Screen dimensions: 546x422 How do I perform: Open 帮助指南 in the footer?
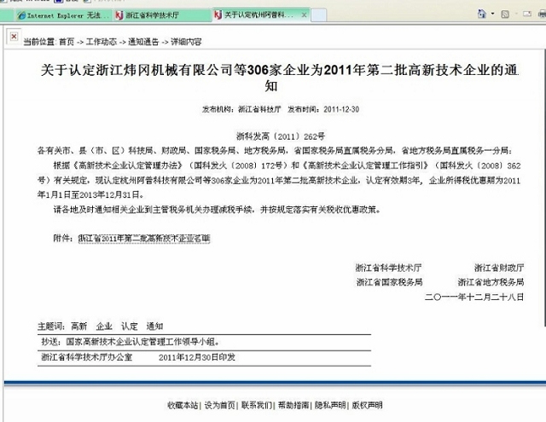(x=293, y=404)
